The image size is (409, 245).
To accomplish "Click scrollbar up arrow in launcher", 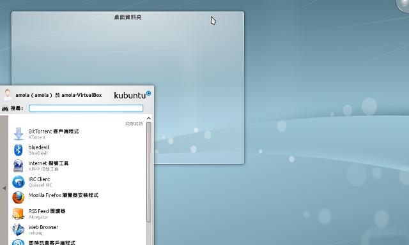I will point(149,119).
